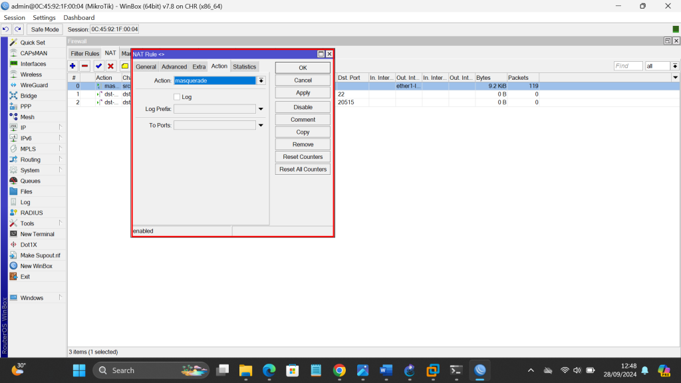Image resolution: width=681 pixels, height=383 pixels.
Task: Open the WireGuard sidebar item
Action: click(x=33, y=85)
